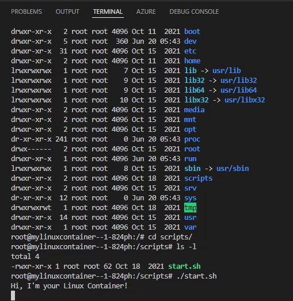Select the TERMINAL tab
This screenshot has height=301, width=293.
(x=108, y=12)
